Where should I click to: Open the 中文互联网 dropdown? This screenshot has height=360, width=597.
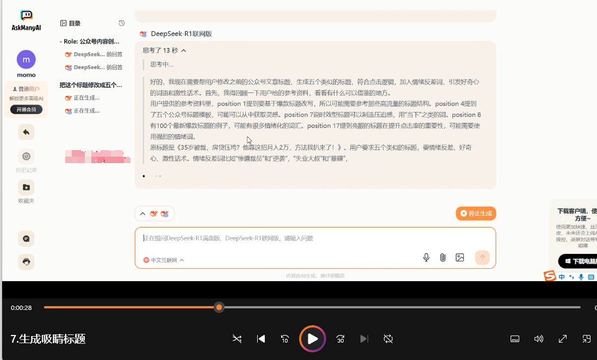click(x=164, y=260)
